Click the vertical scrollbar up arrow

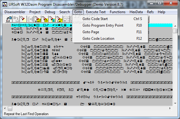(x=175, y=26)
